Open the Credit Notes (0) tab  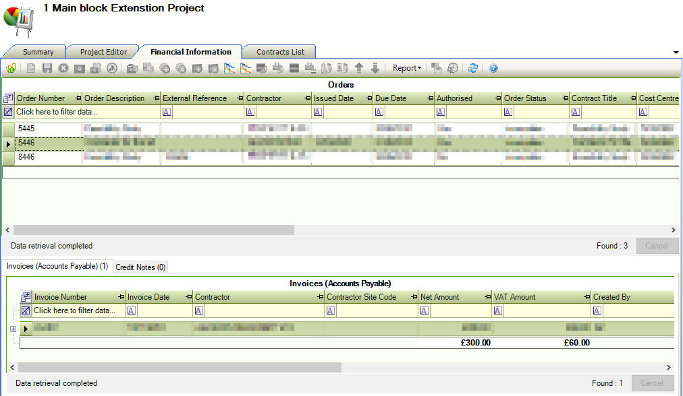click(x=140, y=267)
